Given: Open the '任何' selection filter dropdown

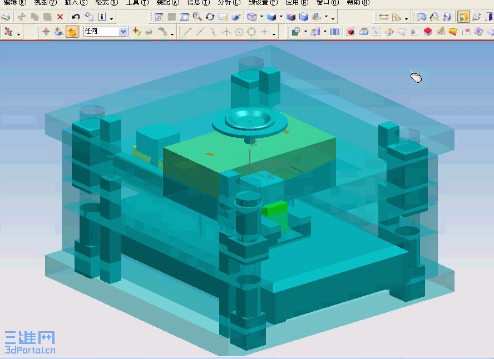Looking at the screenshot, I should (x=123, y=31).
